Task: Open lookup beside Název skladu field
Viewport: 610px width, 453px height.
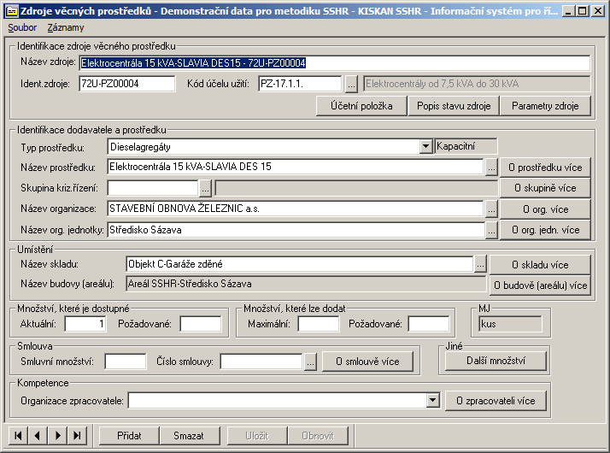Action: (480, 265)
